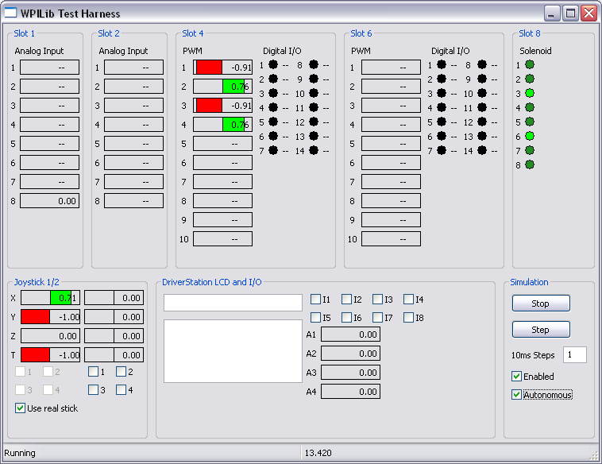
Task: Click Slot 6 Digital I/O 8 indicator
Action: coord(482,64)
